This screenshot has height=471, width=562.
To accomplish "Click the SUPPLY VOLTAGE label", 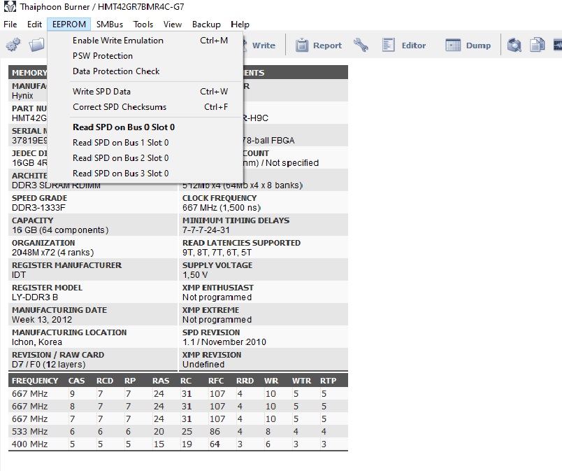I will click(217, 265).
